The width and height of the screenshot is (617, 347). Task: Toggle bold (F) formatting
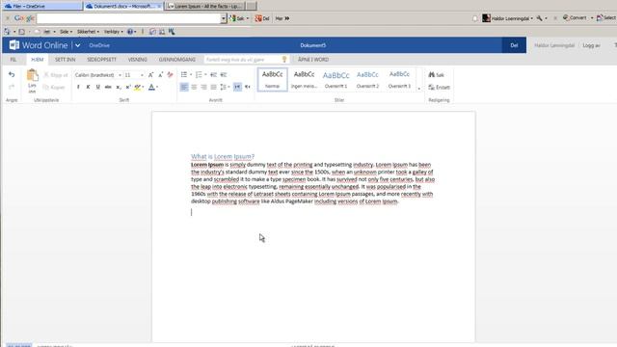pos(78,87)
